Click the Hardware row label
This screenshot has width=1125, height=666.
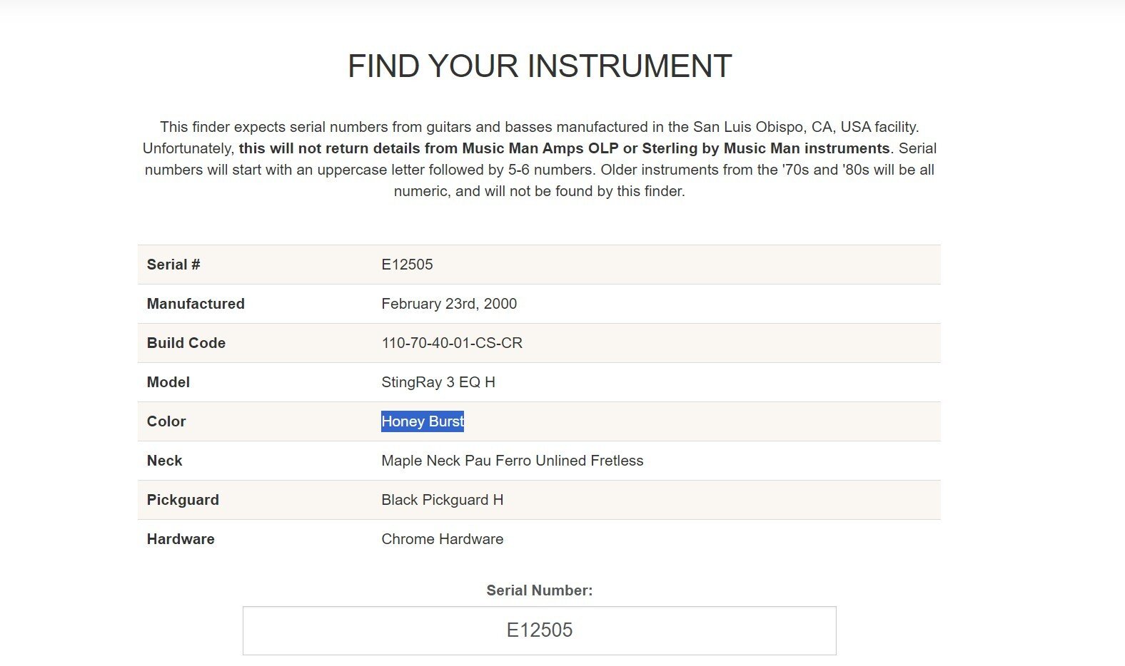coord(181,539)
